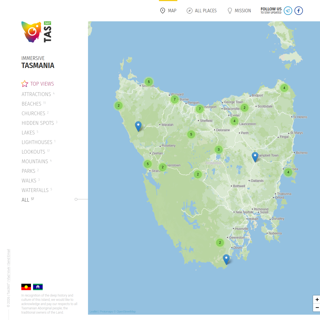Open the Facebook page icon

click(298, 11)
